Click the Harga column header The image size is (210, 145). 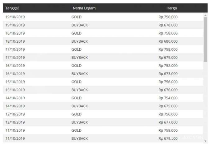(171, 8)
